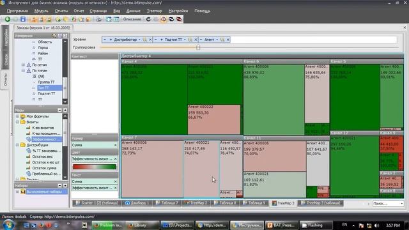The height and width of the screenshot is (230, 409).
Task: Click the Канал 7 treemap header
Action: [181, 137]
